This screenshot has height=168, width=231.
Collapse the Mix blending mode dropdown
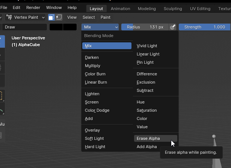click(100, 27)
